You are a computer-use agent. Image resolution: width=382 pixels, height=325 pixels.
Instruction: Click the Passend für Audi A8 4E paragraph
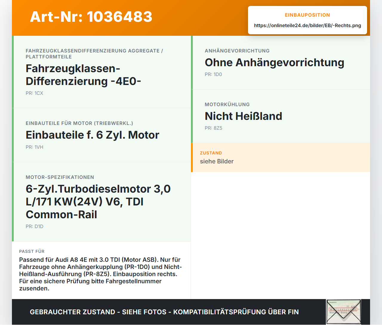[101, 274]
